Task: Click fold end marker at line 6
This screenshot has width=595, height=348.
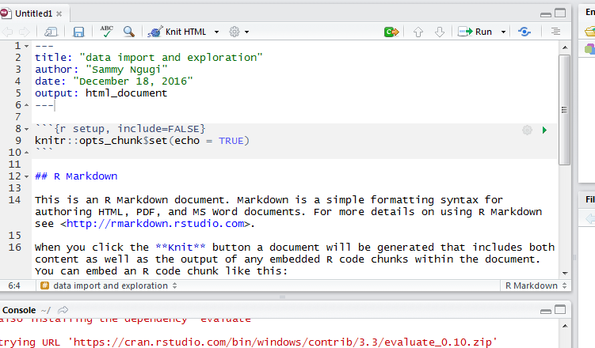Action: [x=27, y=105]
